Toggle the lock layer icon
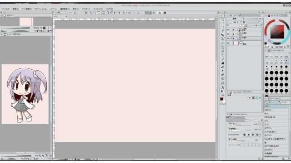The height and width of the screenshot is (163, 291). click(x=244, y=22)
